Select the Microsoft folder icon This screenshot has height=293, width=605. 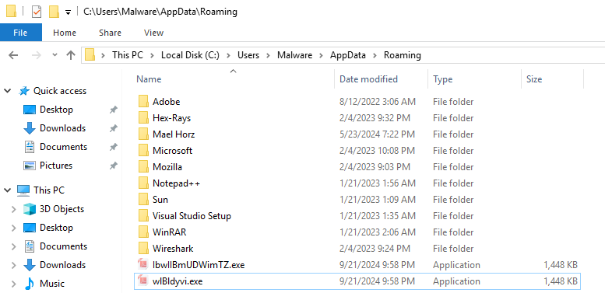tap(143, 151)
